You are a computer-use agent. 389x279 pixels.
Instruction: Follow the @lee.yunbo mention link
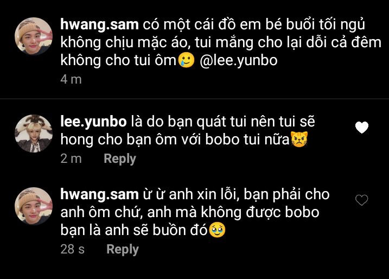[x=238, y=60]
